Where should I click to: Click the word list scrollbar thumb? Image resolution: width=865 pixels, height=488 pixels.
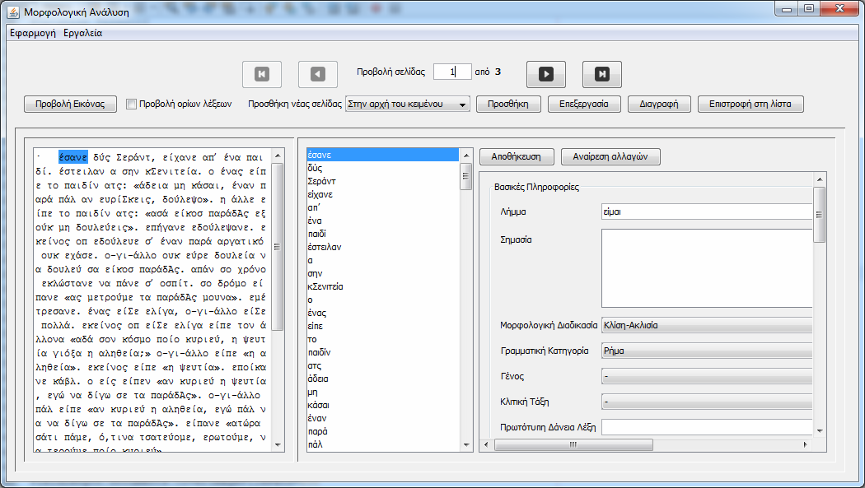point(465,176)
